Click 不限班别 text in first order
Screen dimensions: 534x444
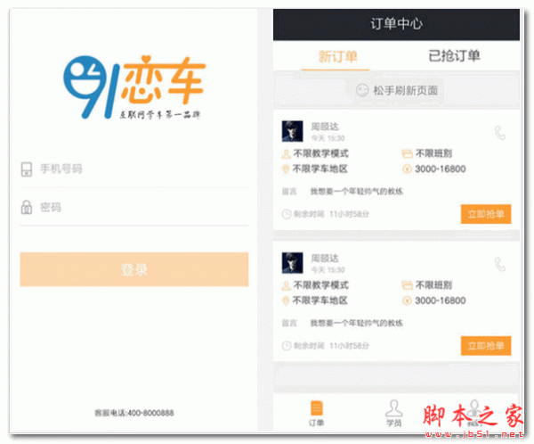click(x=433, y=153)
